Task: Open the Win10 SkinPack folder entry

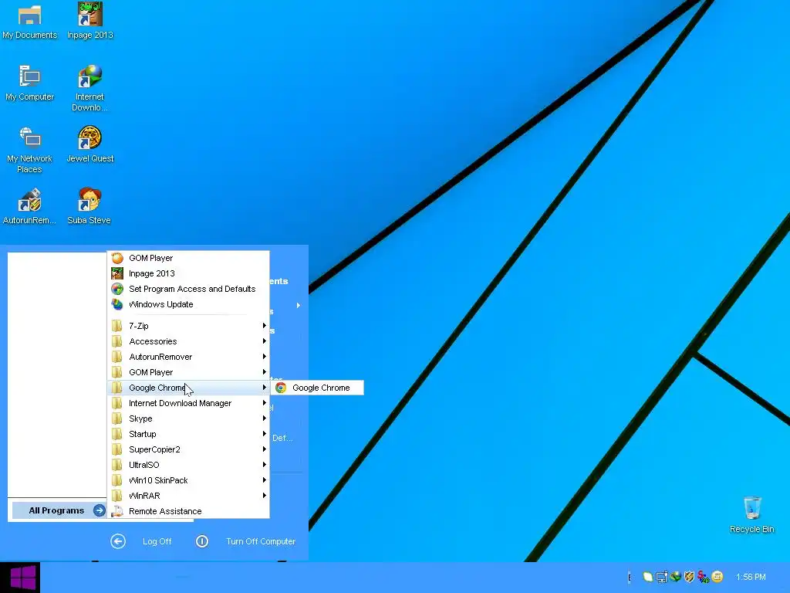Action: pyautogui.click(x=188, y=480)
